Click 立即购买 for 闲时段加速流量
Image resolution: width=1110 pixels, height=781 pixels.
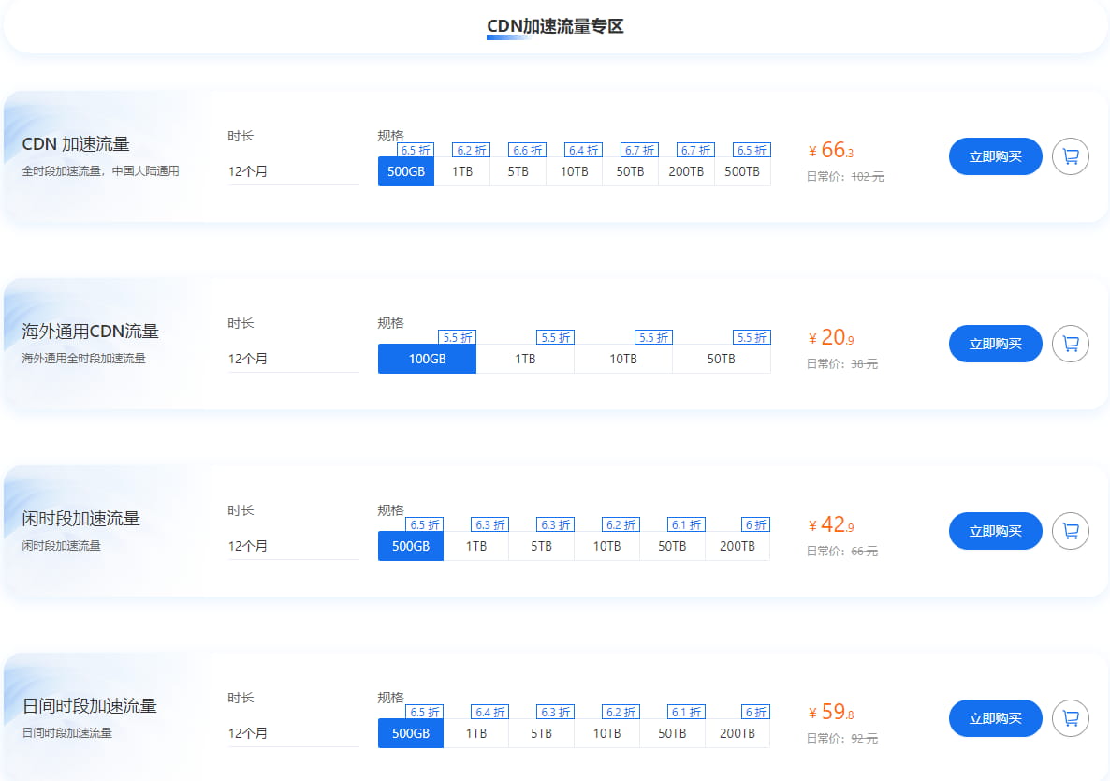[x=995, y=531]
